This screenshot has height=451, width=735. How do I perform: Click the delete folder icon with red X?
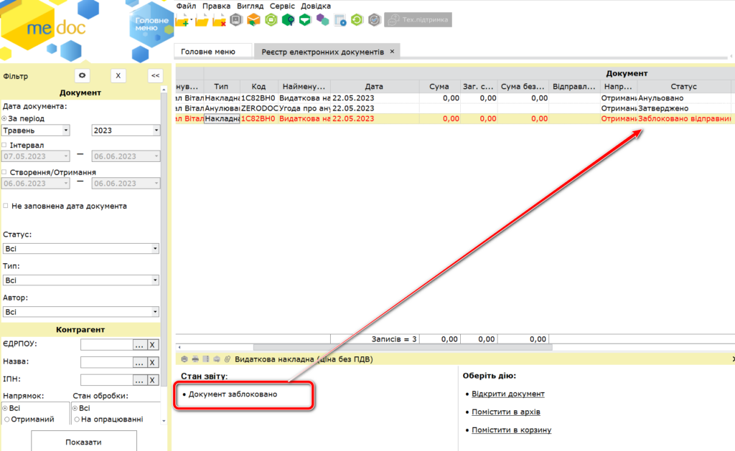[220, 20]
